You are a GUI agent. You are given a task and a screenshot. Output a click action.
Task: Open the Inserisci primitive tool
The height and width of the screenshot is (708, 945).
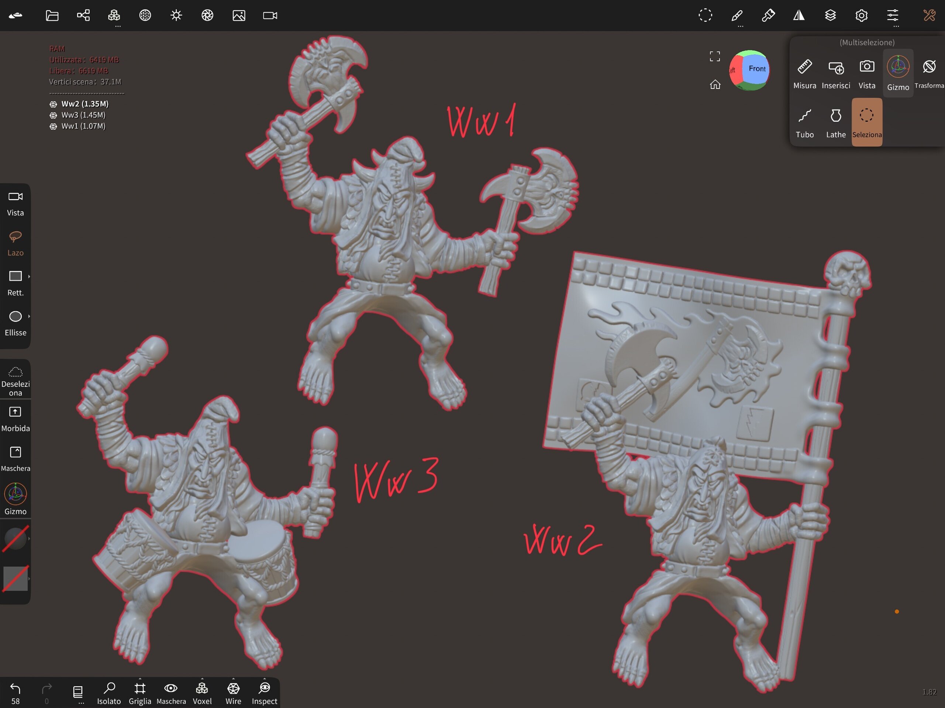click(836, 73)
